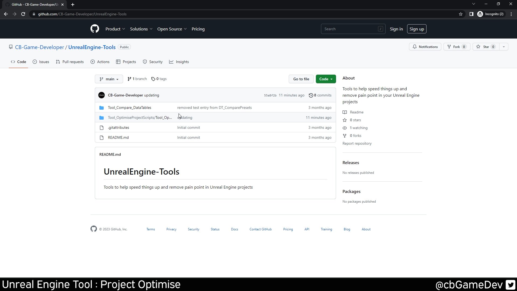
Task: Click the Insights tab icon
Action: [x=172, y=61]
